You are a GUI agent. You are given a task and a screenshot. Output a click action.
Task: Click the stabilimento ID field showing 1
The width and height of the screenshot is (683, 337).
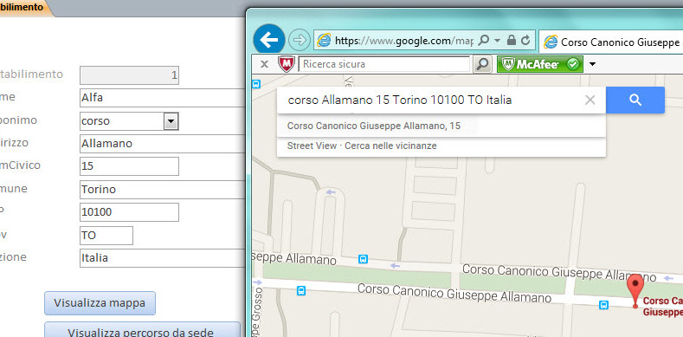coord(129,75)
